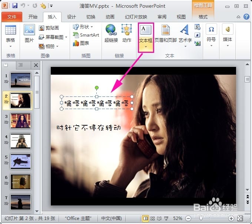Click the insert object icon

pyautogui.click(x=198, y=43)
